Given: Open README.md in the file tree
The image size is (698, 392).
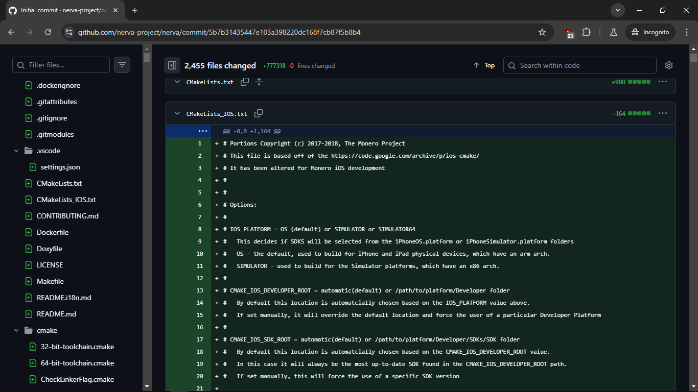Looking at the screenshot, I should 56,314.
